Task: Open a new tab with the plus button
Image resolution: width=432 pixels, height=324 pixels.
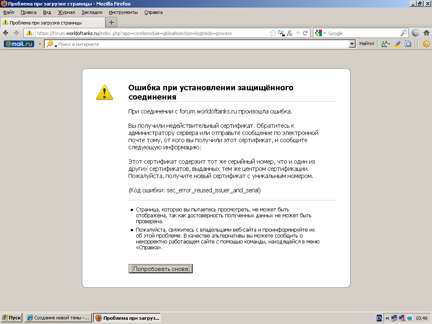Action: pyautogui.click(x=111, y=23)
